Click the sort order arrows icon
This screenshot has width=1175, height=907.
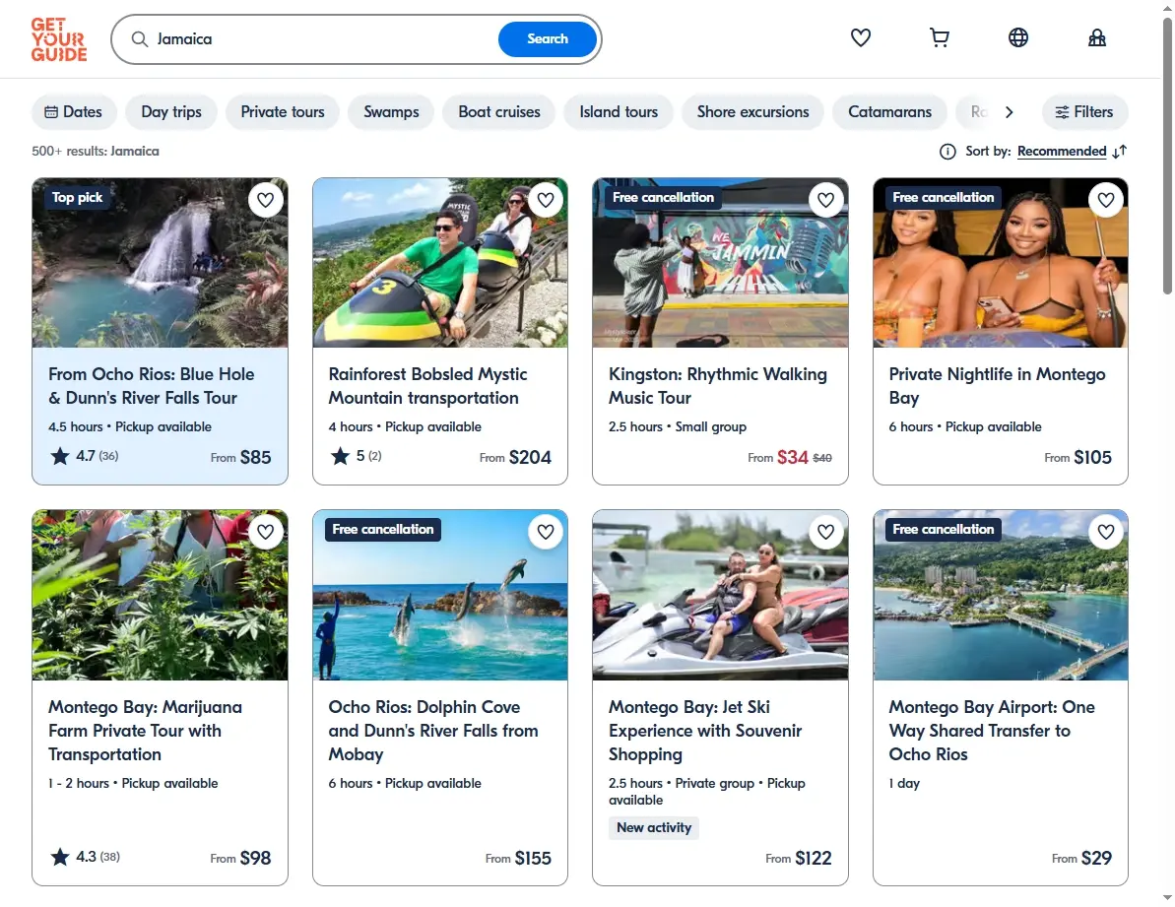tap(1120, 152)
